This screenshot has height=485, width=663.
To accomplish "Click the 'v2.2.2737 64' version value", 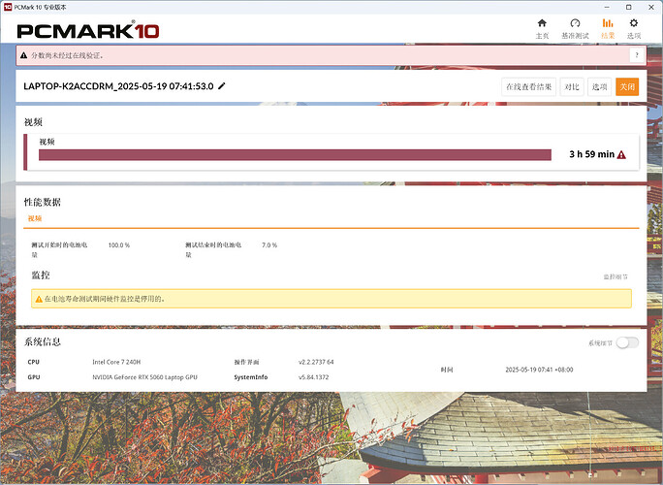I will click(316, 362).
